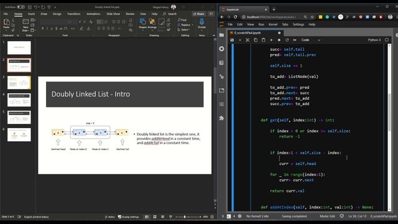Image resolution: width=398 pixels, height=224 pixels.
Task: Click the Share button in PowerPoint
Action: [x=198, y=14]
